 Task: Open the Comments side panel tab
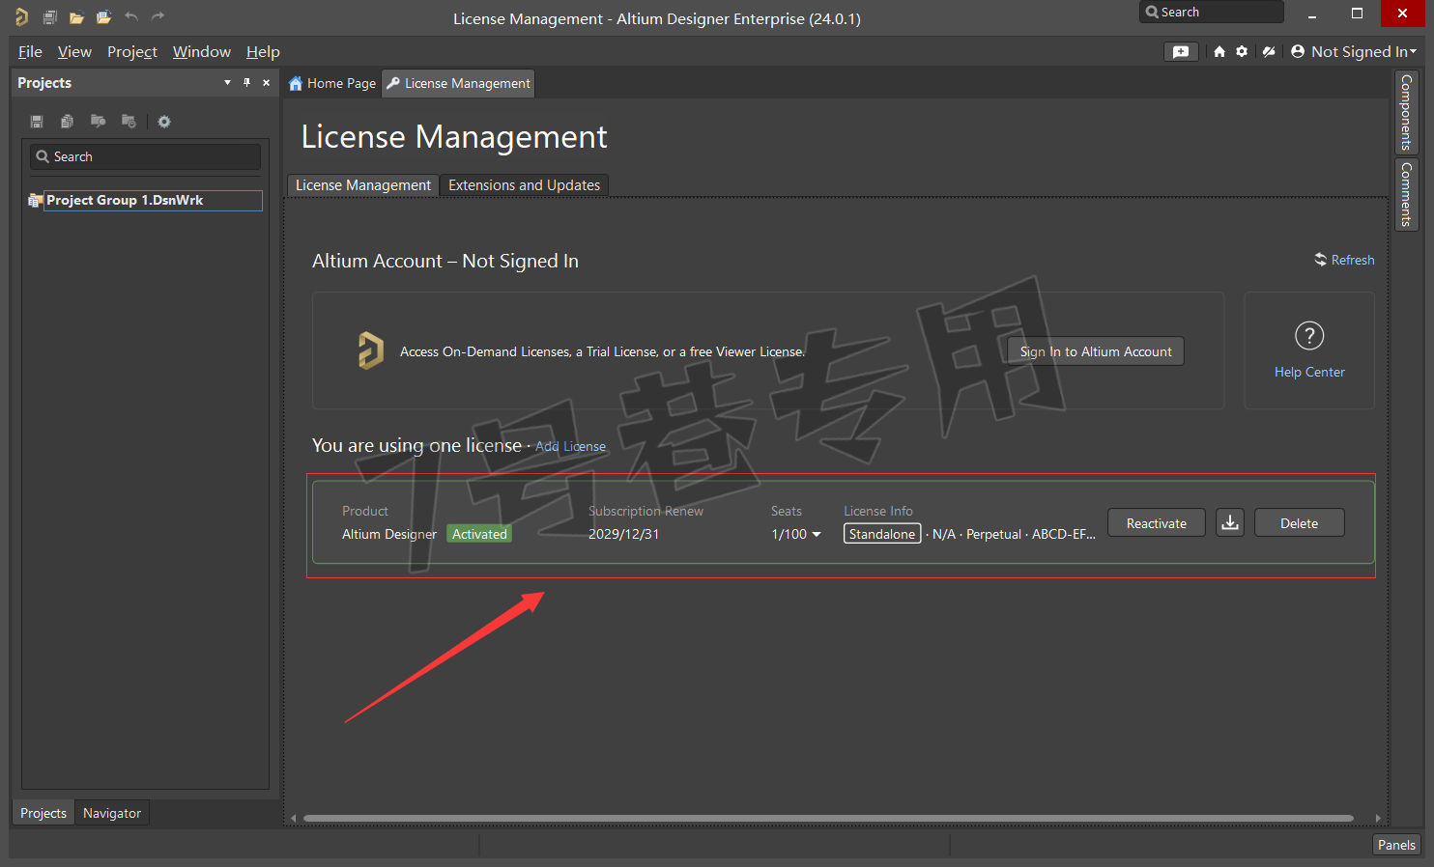1406,194
